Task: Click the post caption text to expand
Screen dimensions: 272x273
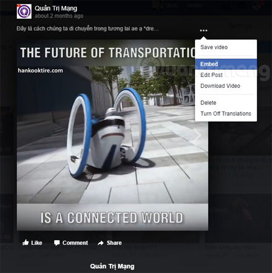Action: 87,29
